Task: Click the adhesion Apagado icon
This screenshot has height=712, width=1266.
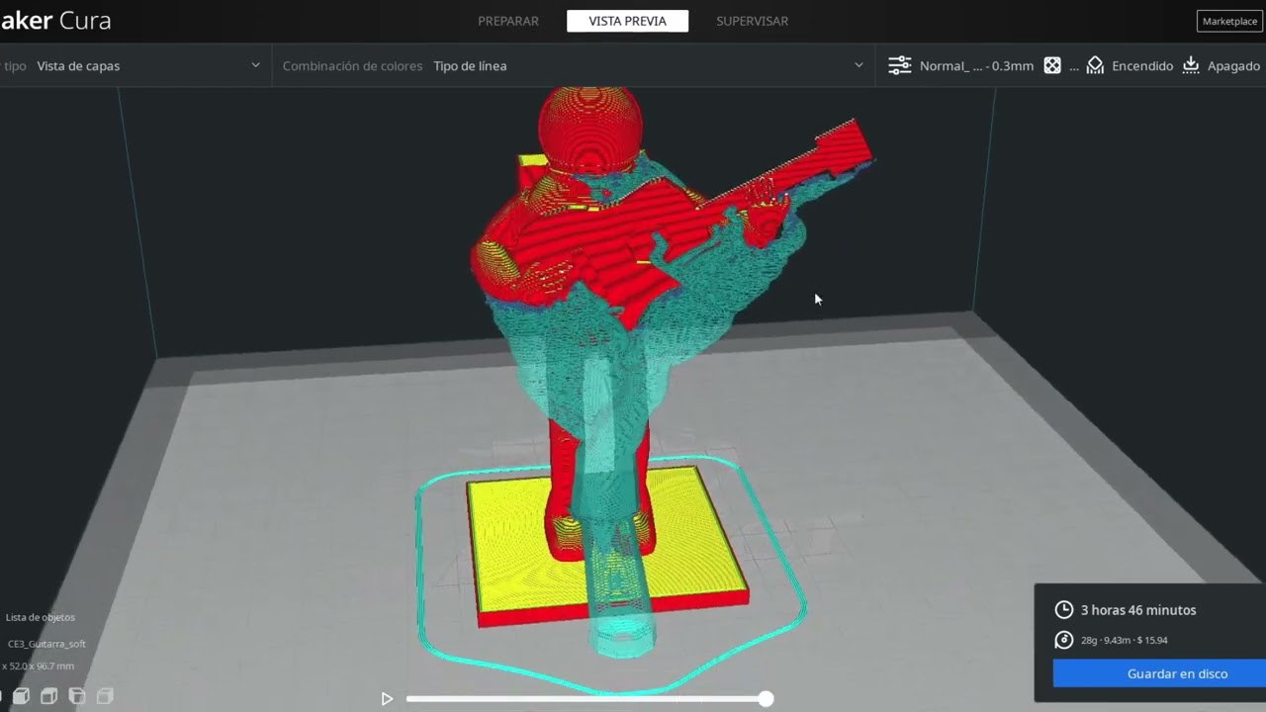Action: click(x=1191, y=65)
